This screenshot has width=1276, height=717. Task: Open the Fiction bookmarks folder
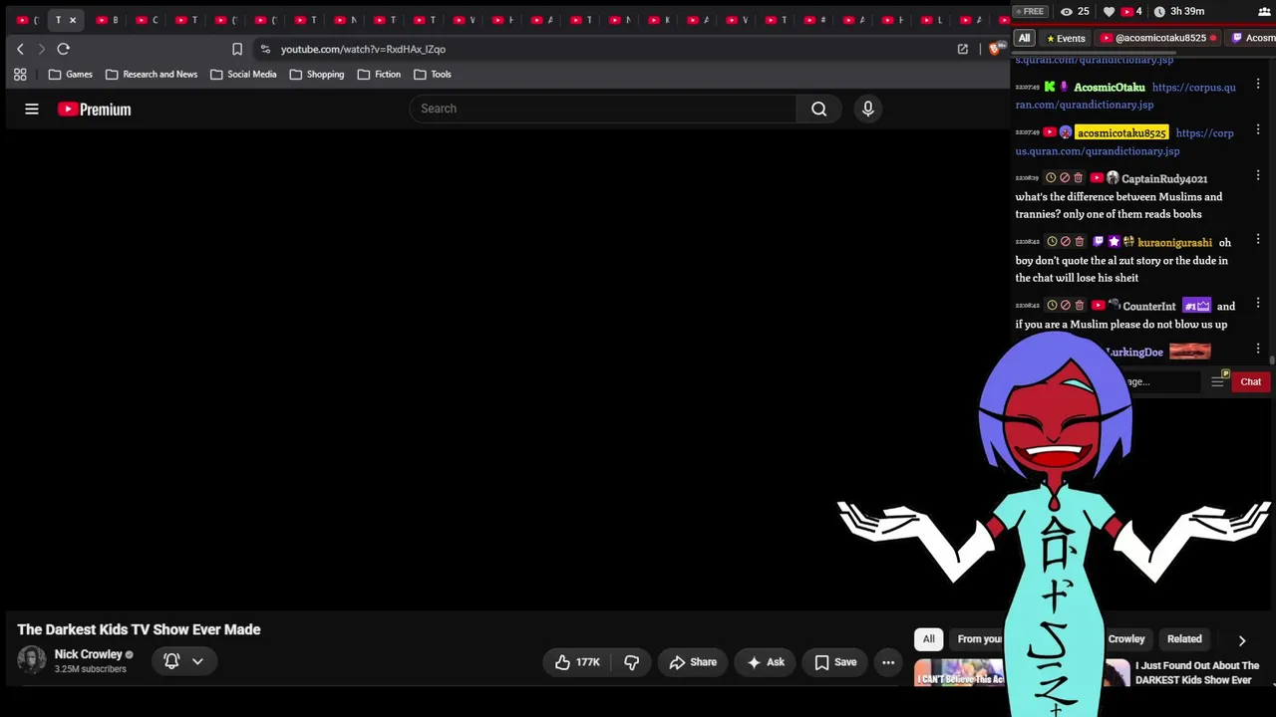pyautogui.click(x=379, y=75)
